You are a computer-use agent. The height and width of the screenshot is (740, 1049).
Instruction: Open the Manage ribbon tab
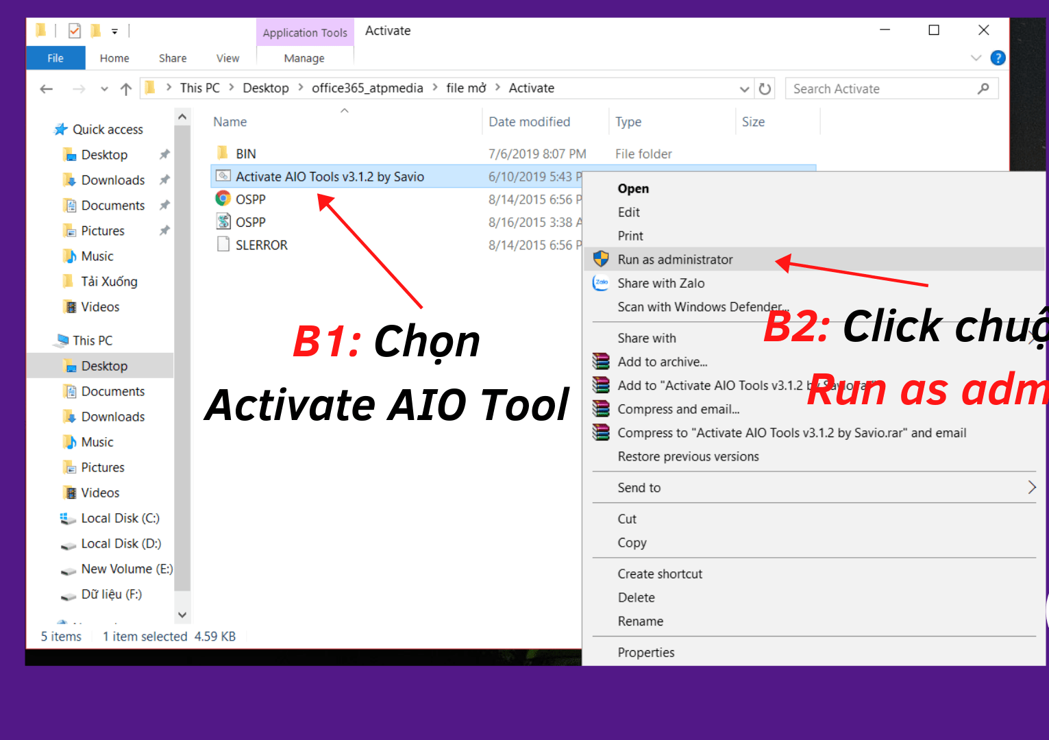click(304, 58)
